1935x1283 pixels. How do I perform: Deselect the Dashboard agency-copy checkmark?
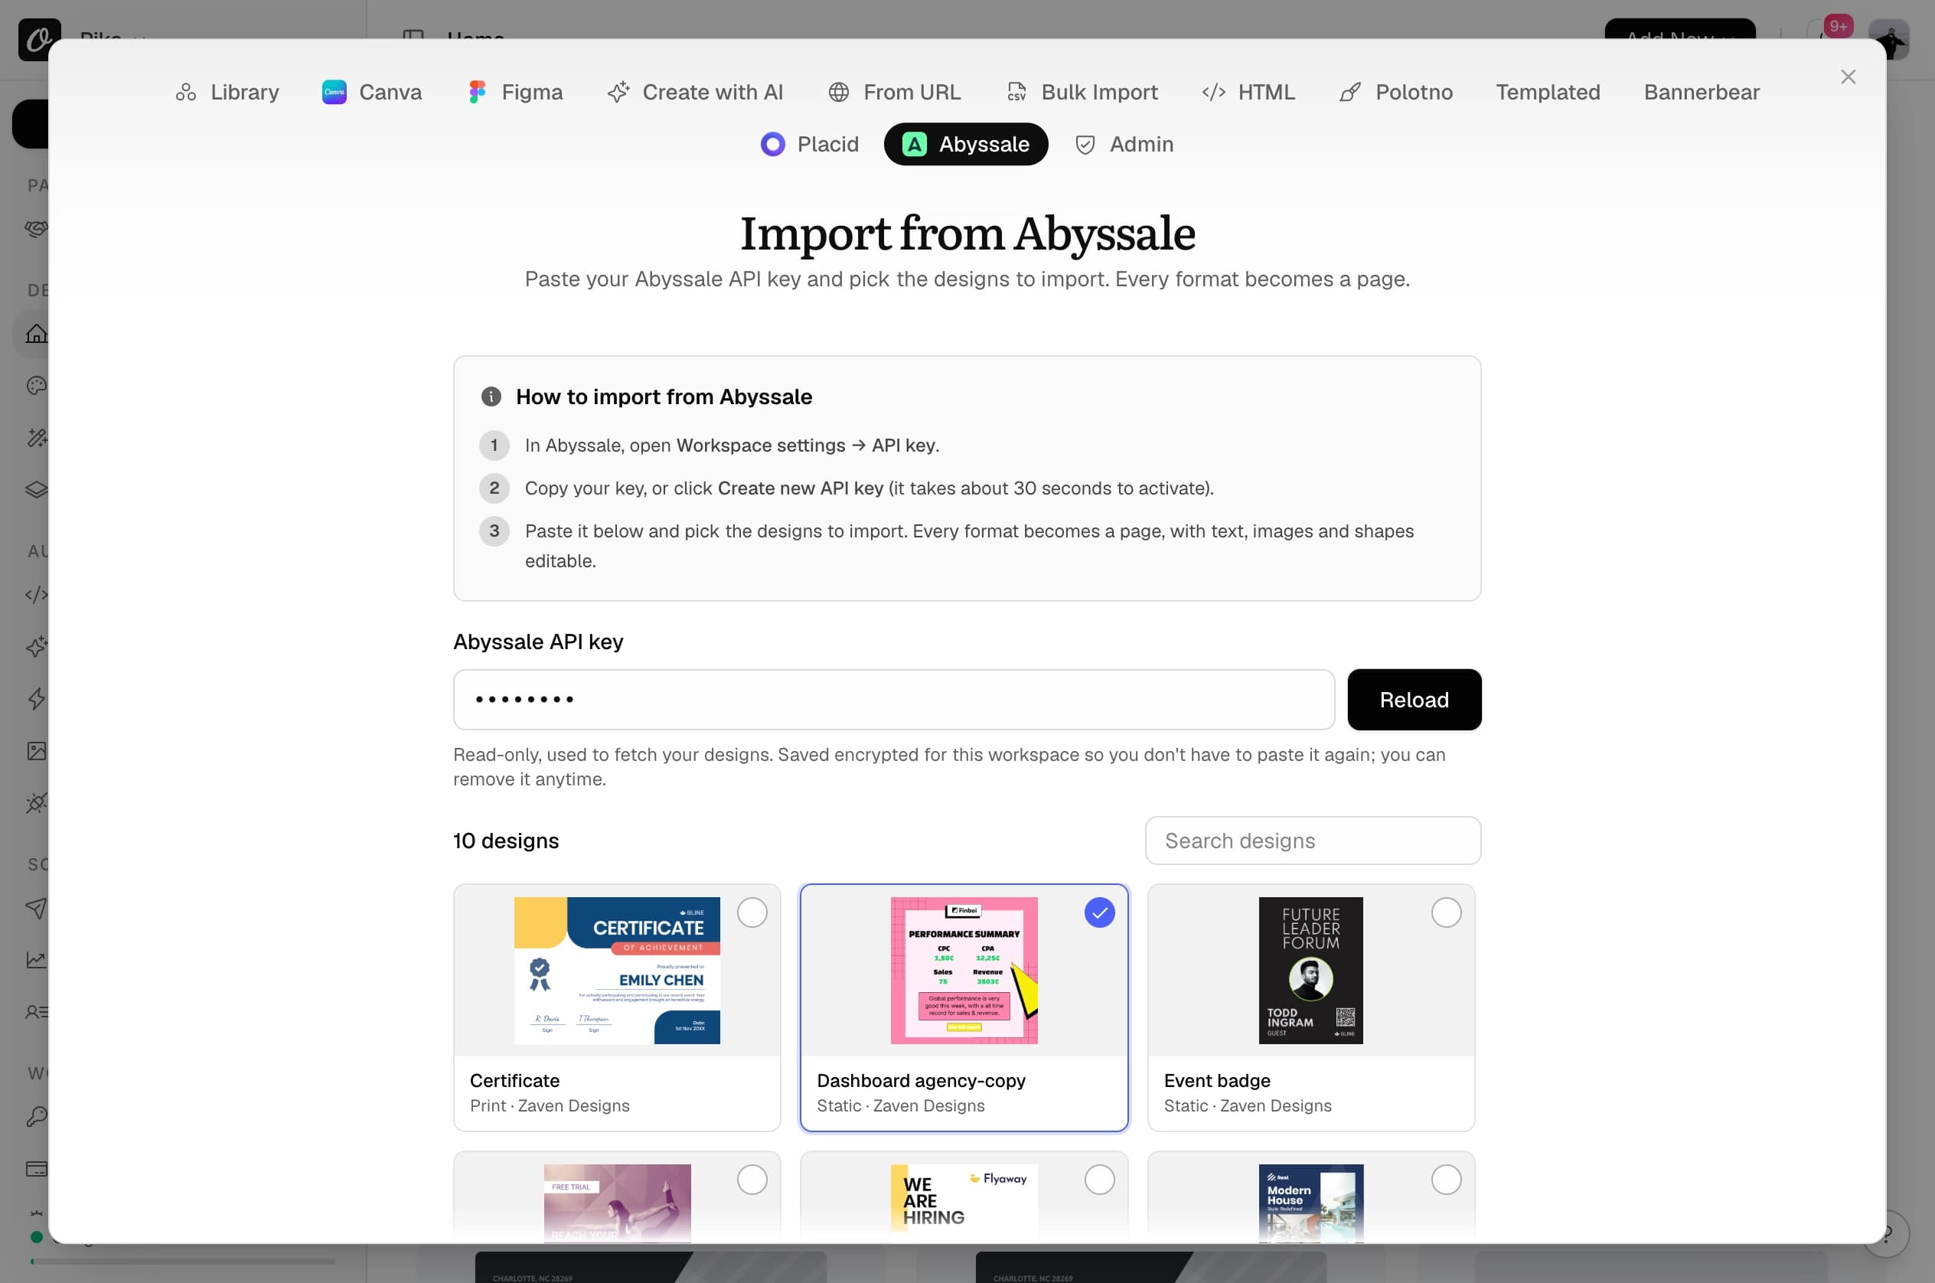(x=1099, y=912)
